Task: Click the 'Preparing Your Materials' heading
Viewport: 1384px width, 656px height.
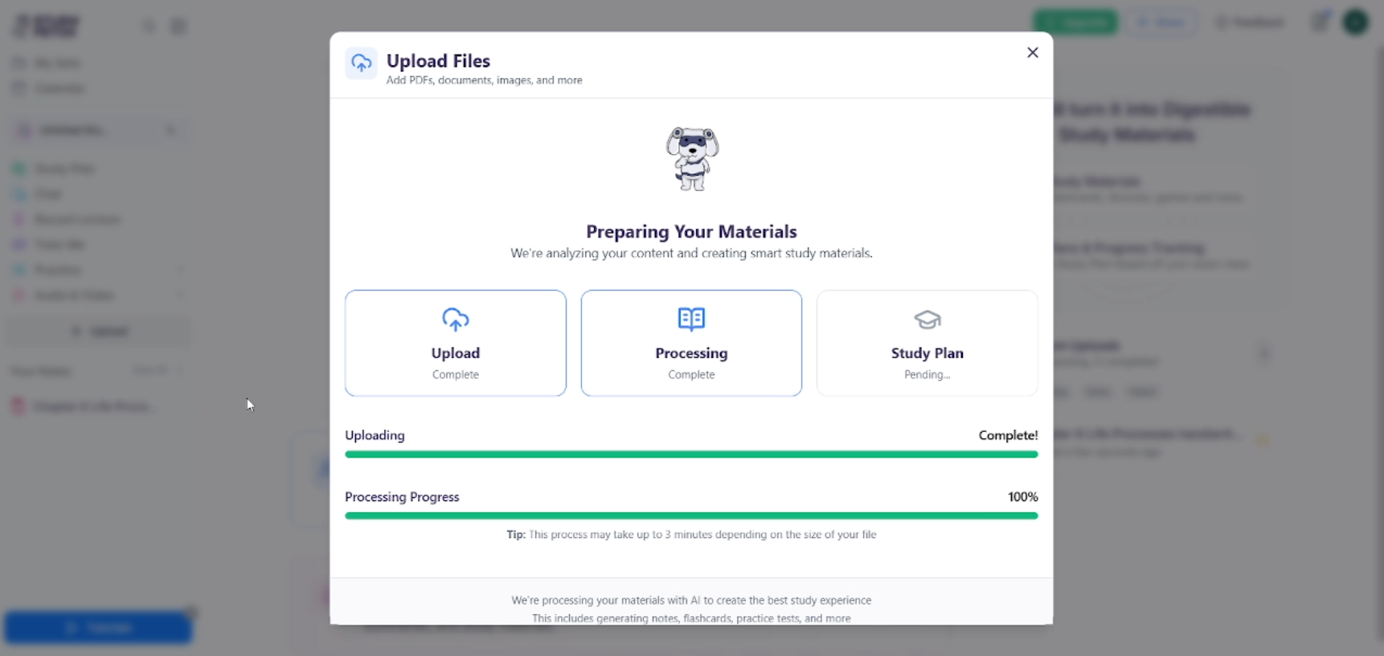Action: (691, 231)
